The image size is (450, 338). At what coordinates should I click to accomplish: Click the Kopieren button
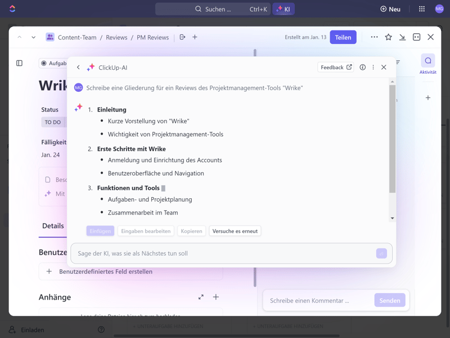coord(191,231)
